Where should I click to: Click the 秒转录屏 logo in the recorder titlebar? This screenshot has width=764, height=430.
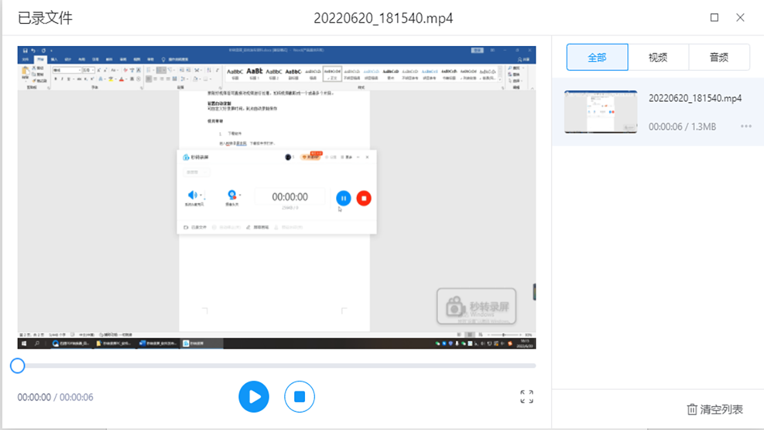click(x=186, y=156)
